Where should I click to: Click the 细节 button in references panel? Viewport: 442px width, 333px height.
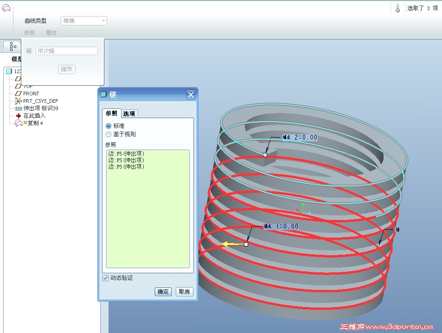[66, 69]
